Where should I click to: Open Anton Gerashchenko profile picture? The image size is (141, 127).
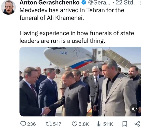pyautogui.click(x=9, y=7)
